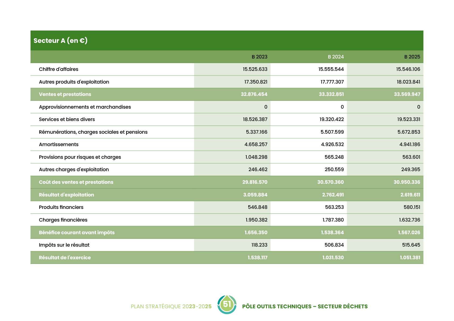
Task: Click the 'Services et biens divers' label
Action: tap(67, 119)
